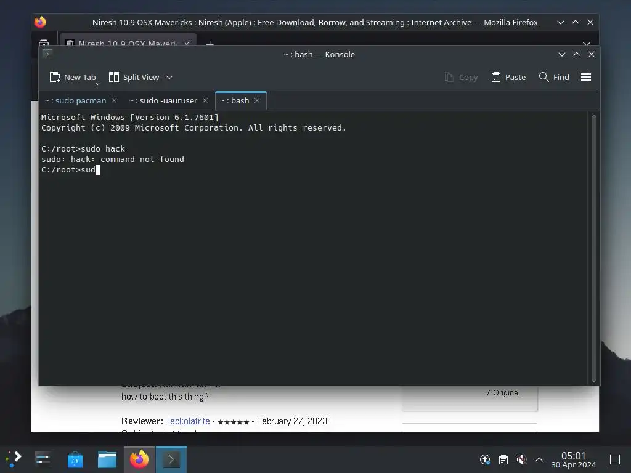
Task: Paste clipboard via Paste button
Action: [508, 77]
